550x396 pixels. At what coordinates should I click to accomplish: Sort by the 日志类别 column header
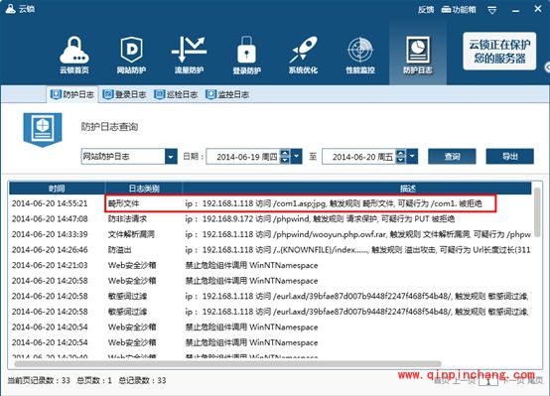click(144, 189)
